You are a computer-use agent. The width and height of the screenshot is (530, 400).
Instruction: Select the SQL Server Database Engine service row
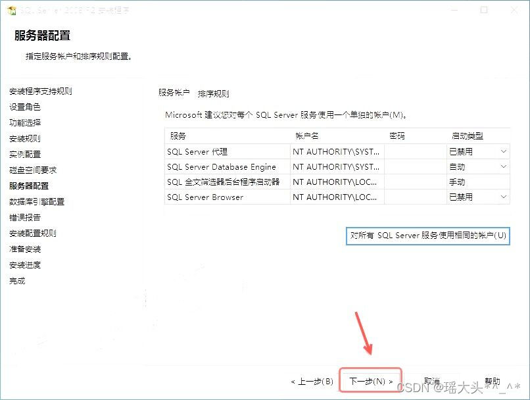click(x=337, y=166)
